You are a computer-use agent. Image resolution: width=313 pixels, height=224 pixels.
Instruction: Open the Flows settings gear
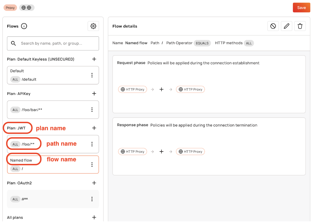pyautogui.click(x=93, y=26)
